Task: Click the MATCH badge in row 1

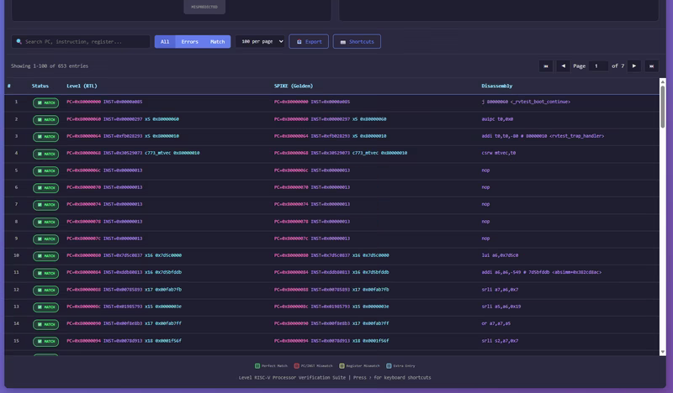Action: (x=45, y=102)
